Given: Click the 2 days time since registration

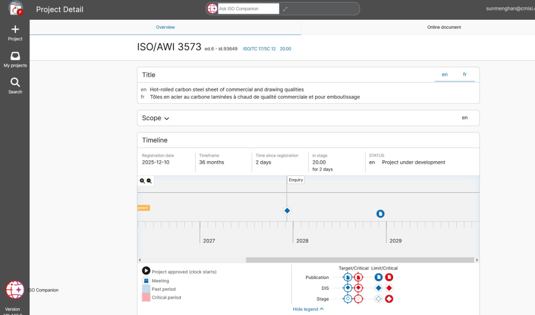Looking at the screenshot, I should pyautogui.click(x=264, y=162).
